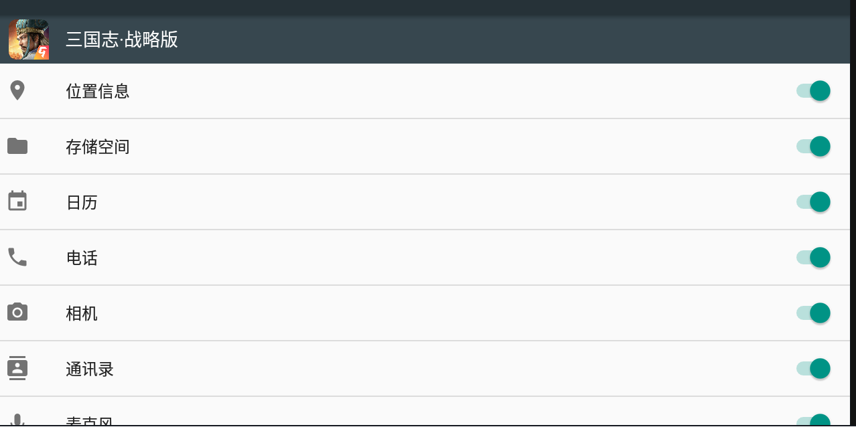This screenshot has height=427, width=856.
Task: Disable the 相机 permission switch
Action: coord(813,313)
